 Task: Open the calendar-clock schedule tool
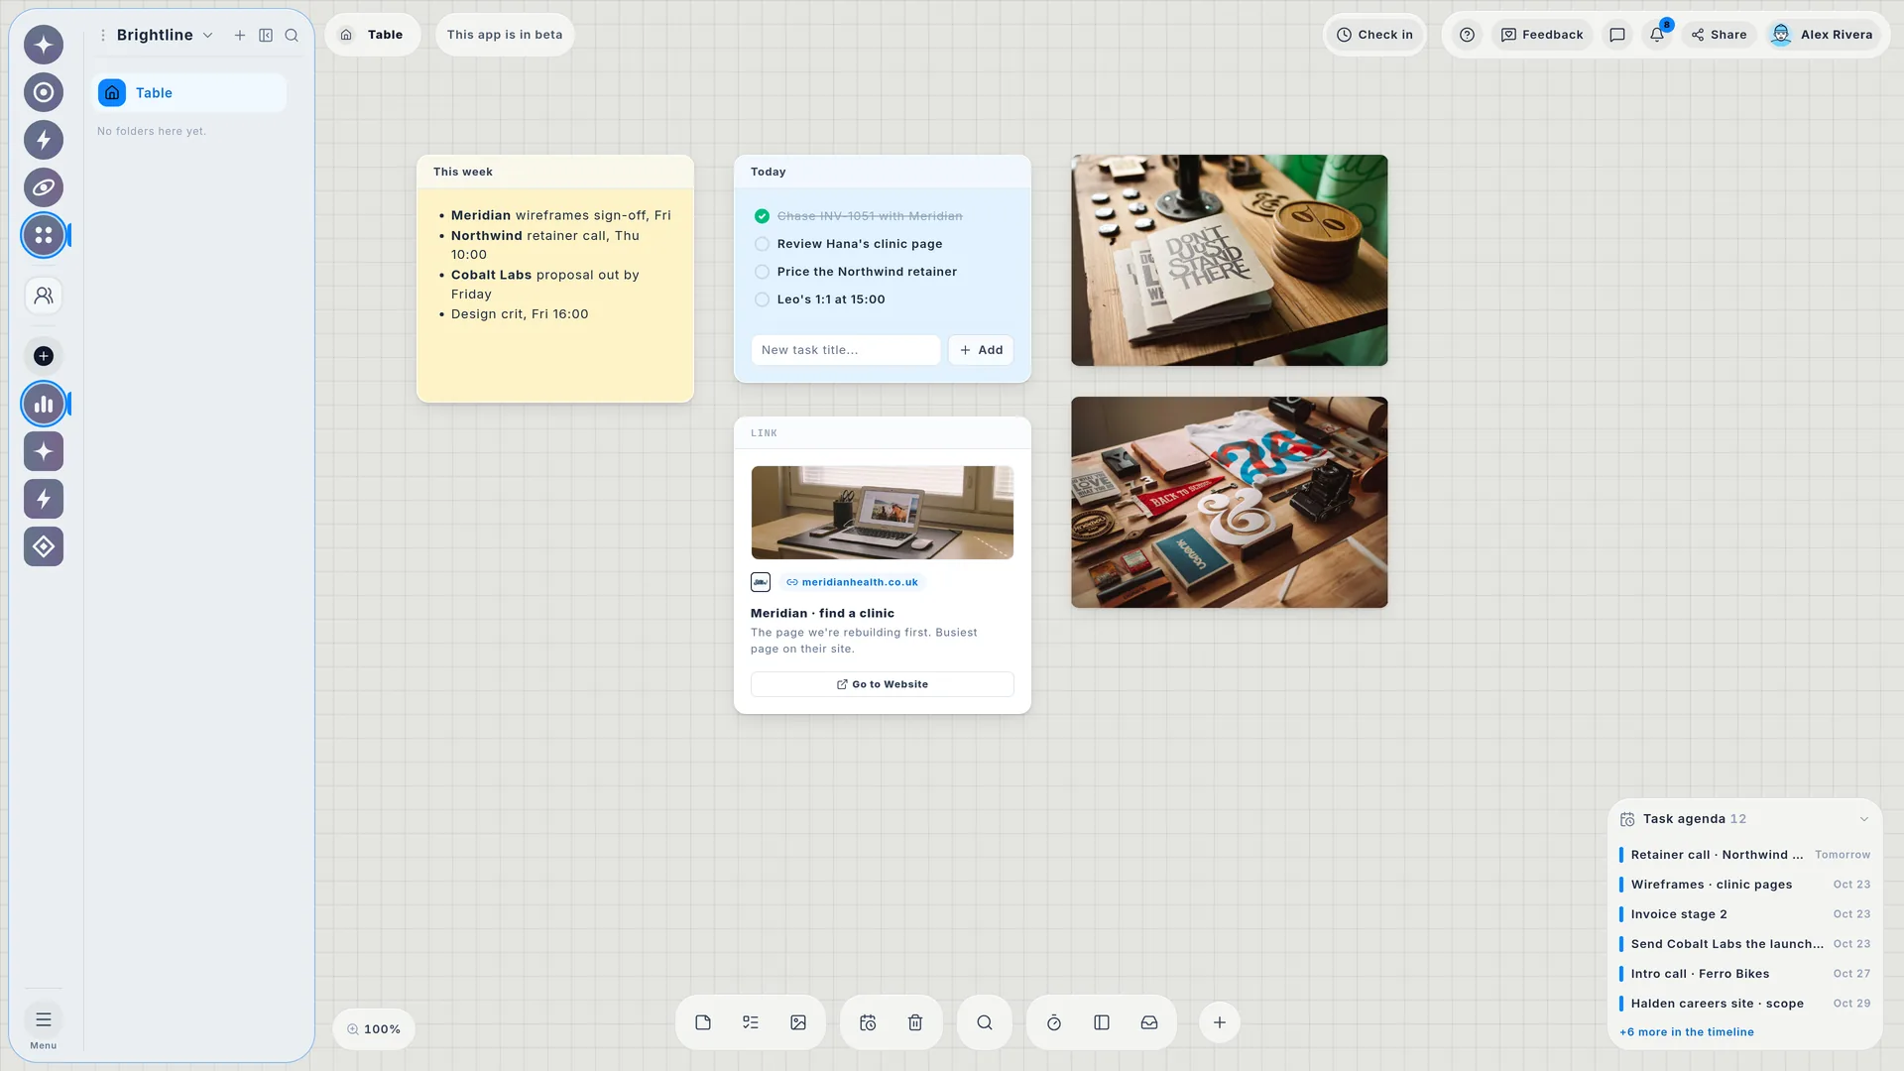[868, 1022]
